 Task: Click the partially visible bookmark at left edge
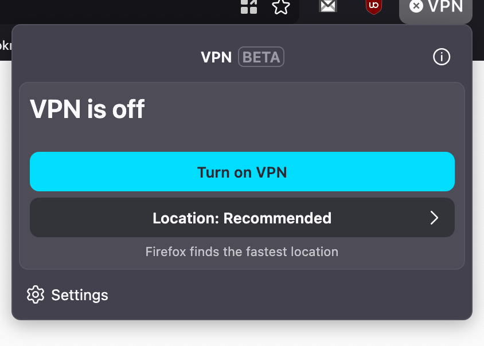point(5,46)
